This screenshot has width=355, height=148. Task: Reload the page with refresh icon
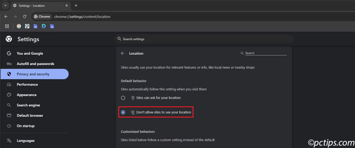[25, 17]
